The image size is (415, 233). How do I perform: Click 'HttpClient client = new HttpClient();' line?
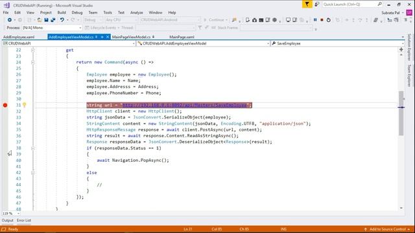click(134, 111)
